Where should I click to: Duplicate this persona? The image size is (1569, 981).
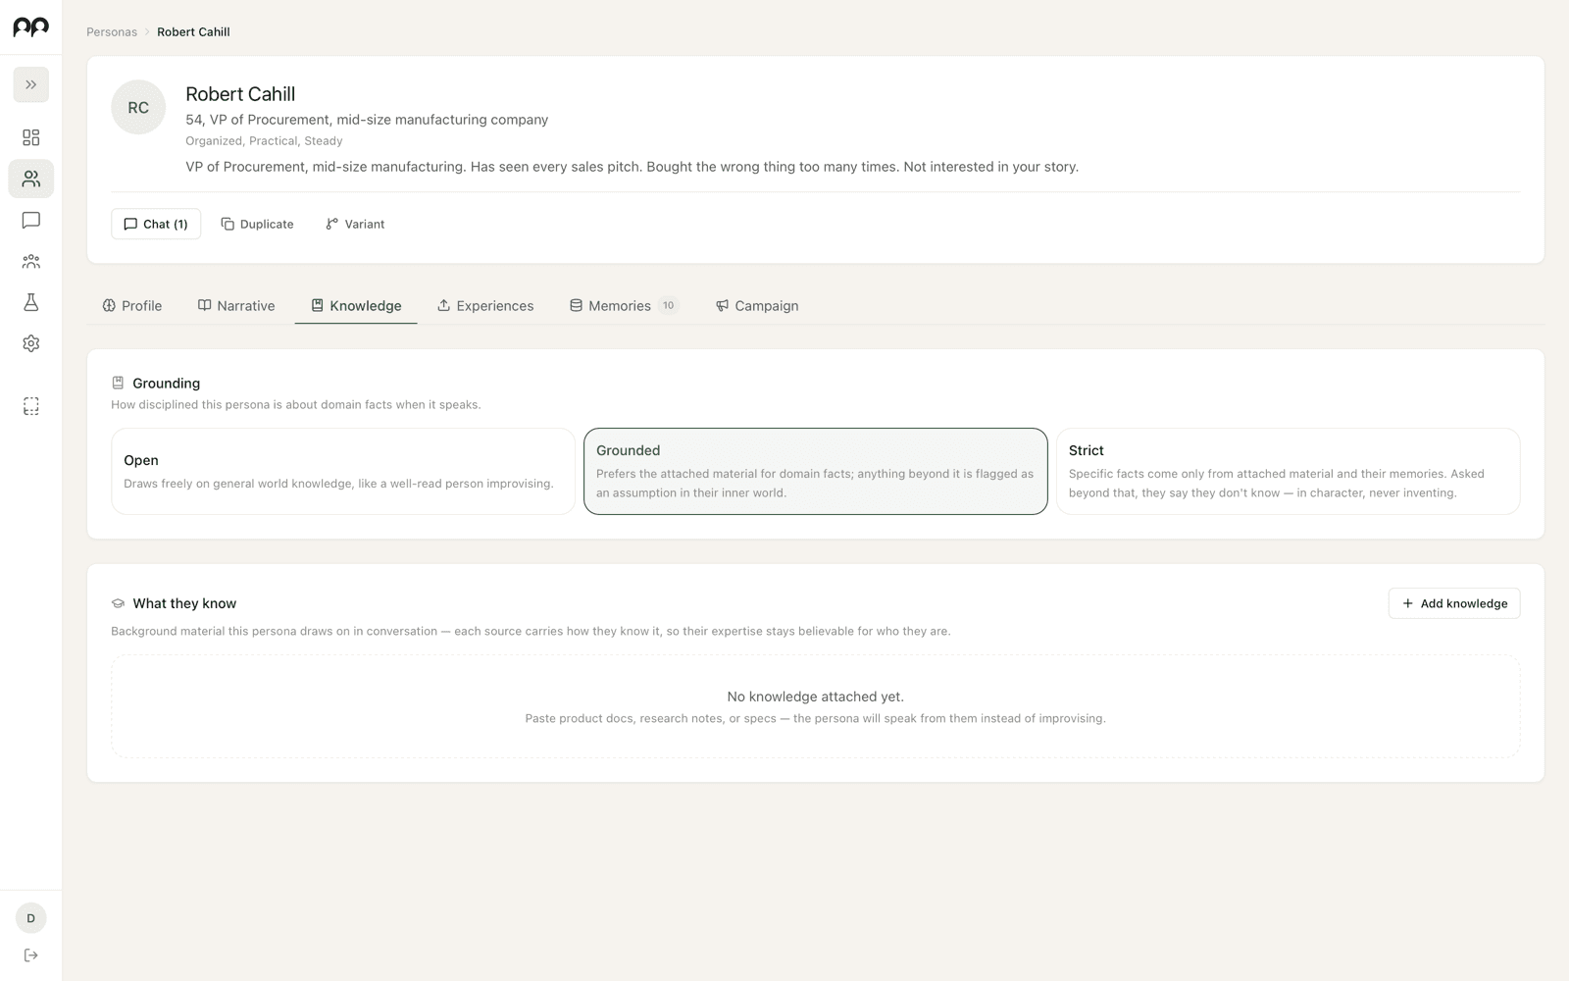coord(257,224)
